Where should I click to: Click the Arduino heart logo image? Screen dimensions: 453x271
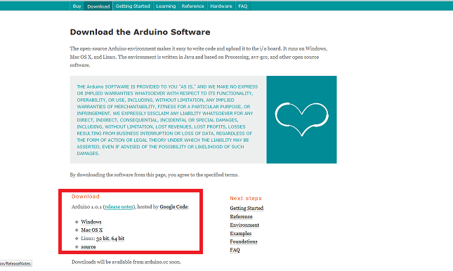(301, 119)
